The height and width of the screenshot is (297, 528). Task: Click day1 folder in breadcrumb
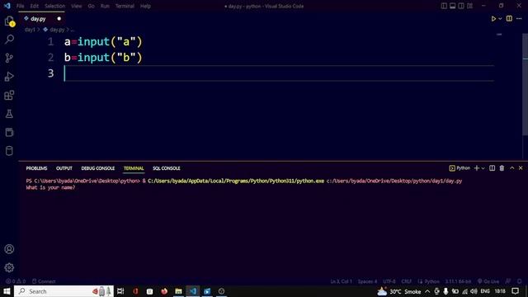click(30, 30)
